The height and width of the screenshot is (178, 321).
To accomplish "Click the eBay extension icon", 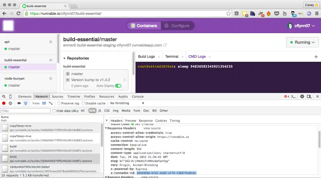I will tap(301, 14).
